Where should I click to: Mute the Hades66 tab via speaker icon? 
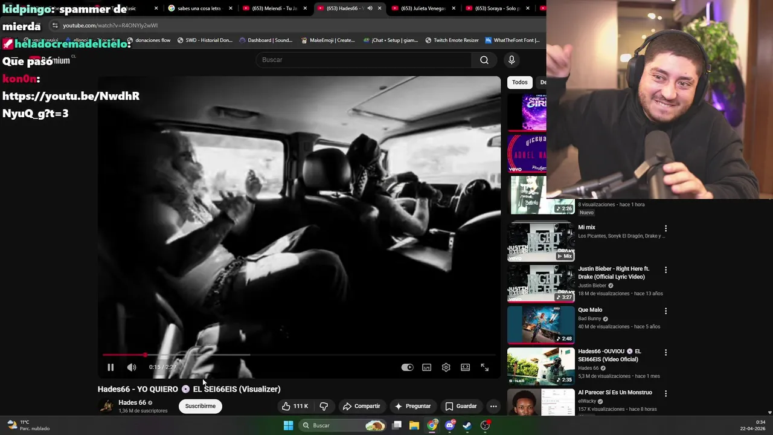370,8
